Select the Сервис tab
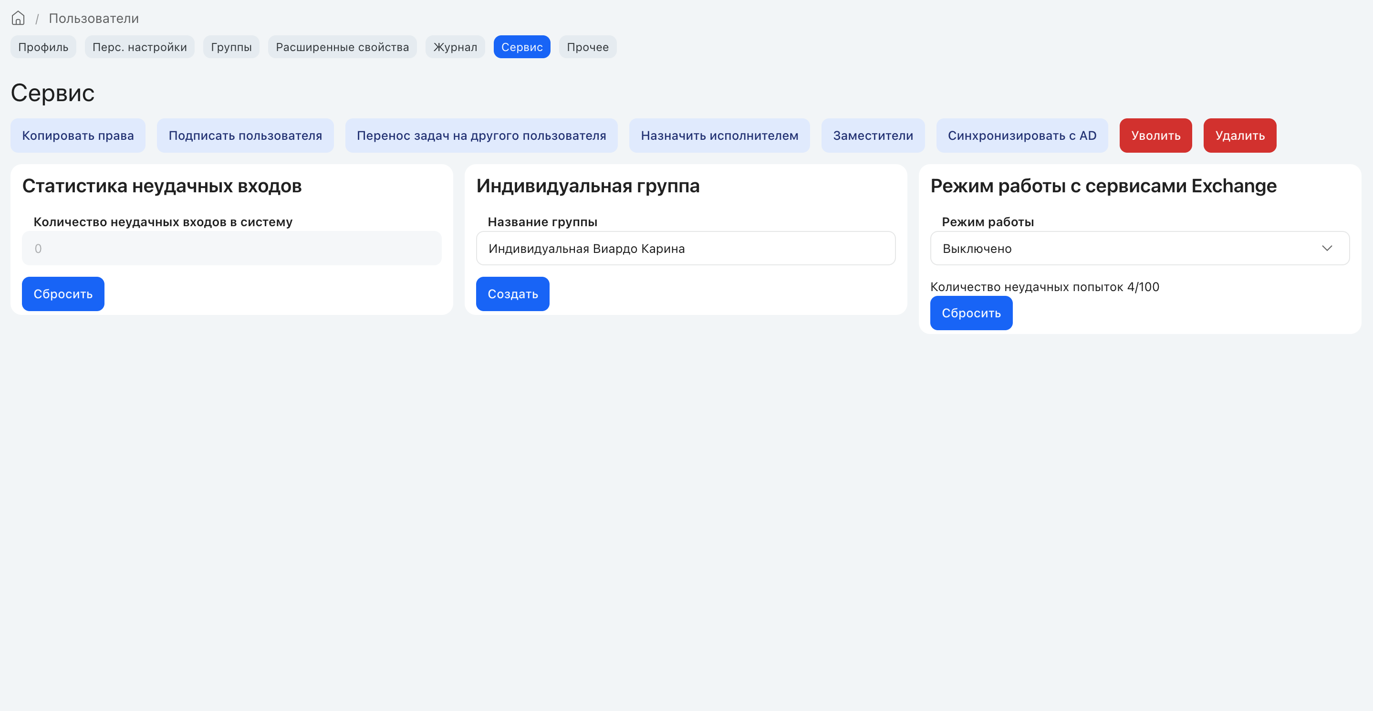The height and width of the screenshot is (711, 1373). click(x=522, y=47)
